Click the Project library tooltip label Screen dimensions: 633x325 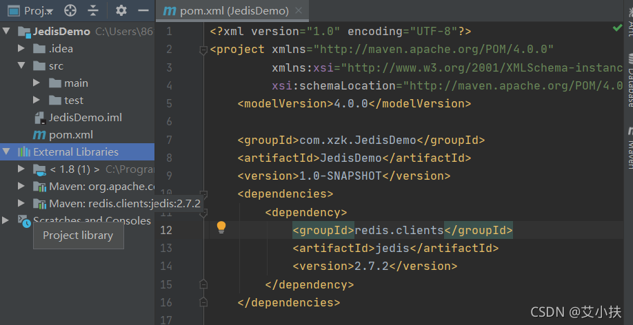(x=78, y=235)
